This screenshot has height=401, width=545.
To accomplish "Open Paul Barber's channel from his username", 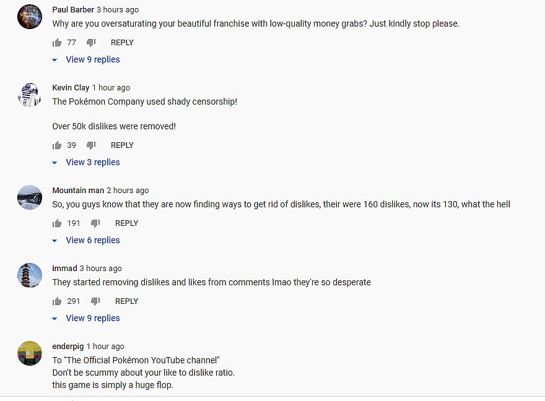I will pyautogui.click(x=73, y=9).
